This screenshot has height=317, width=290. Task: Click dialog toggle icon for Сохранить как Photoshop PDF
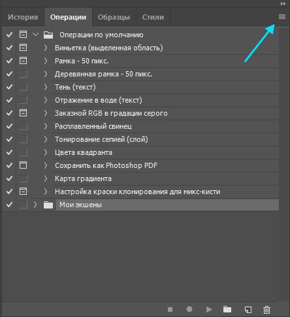point(23,165)
